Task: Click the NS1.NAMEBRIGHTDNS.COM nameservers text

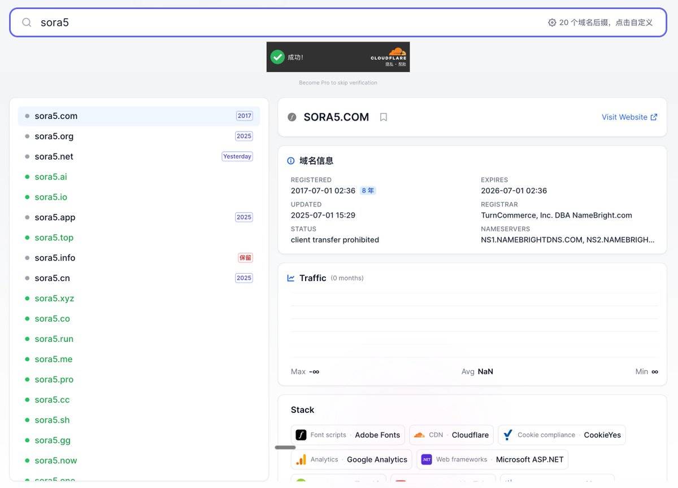Action: 568,240
